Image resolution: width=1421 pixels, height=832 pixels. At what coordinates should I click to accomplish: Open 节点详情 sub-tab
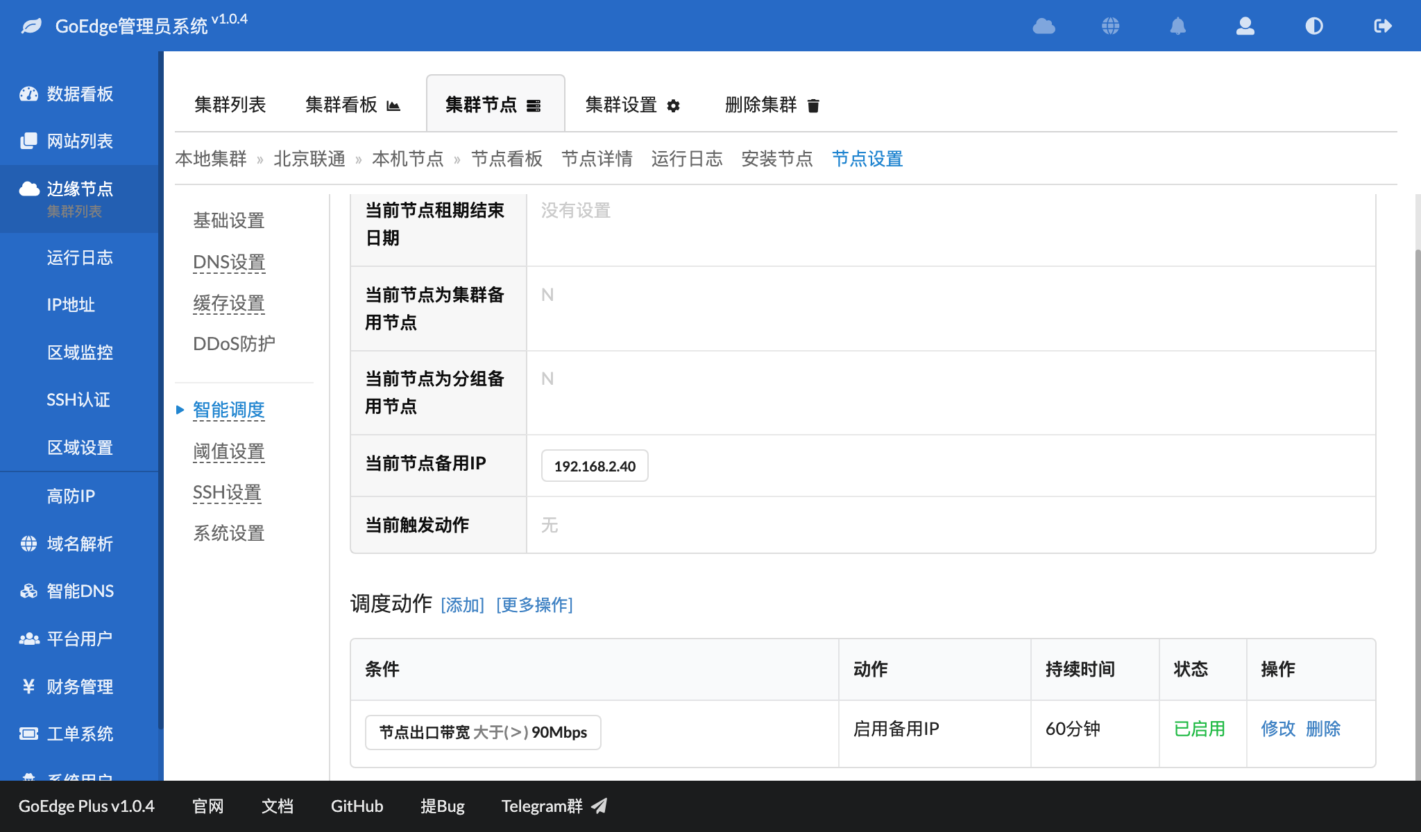coord(597,159)
